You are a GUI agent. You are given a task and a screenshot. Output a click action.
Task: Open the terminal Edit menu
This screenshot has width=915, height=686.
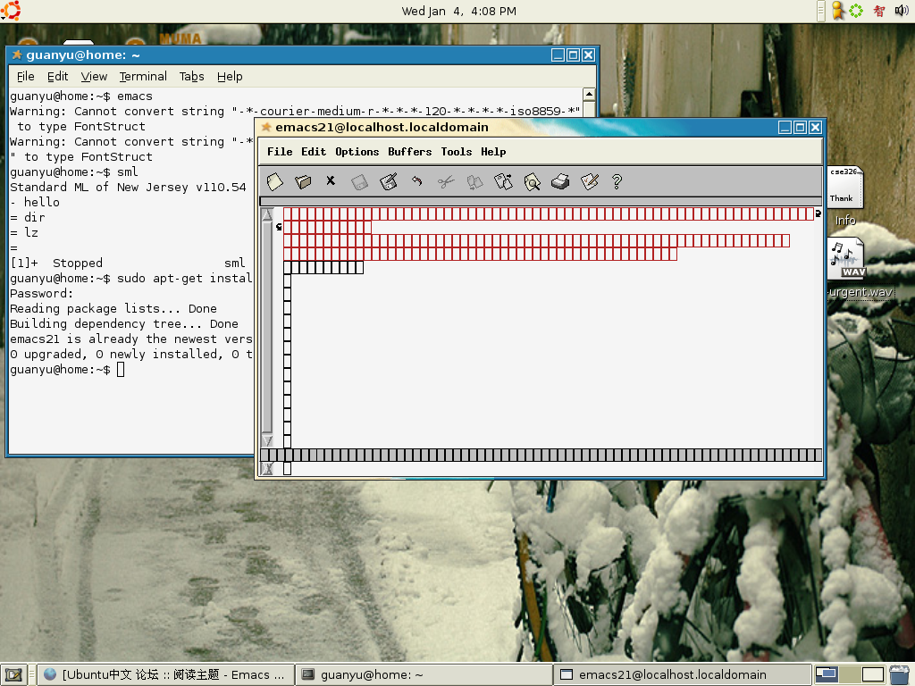point(57,77)
